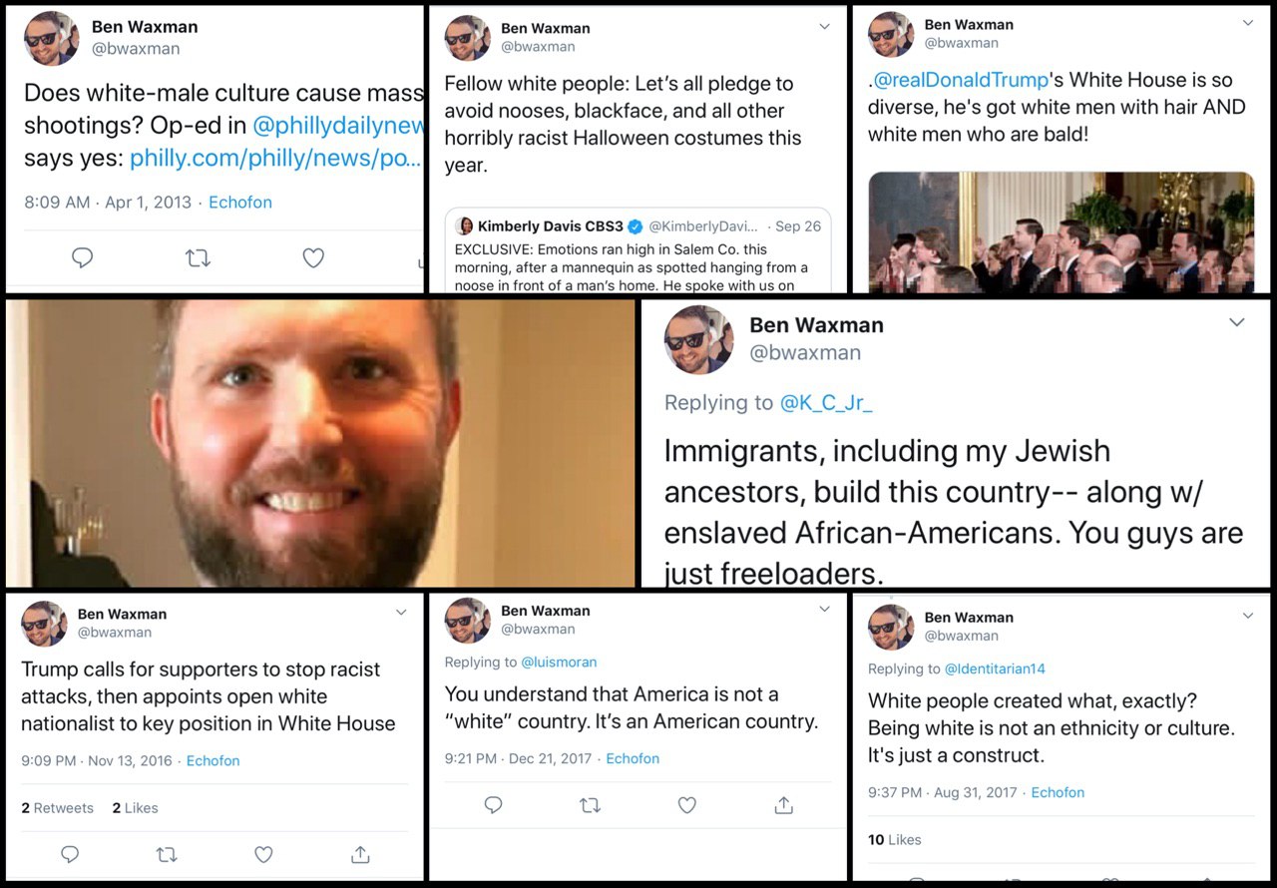View the 10 Likes list on the Aug 31 tweet
Viewport: 1277px width, 888px height.
coord(895,839)
